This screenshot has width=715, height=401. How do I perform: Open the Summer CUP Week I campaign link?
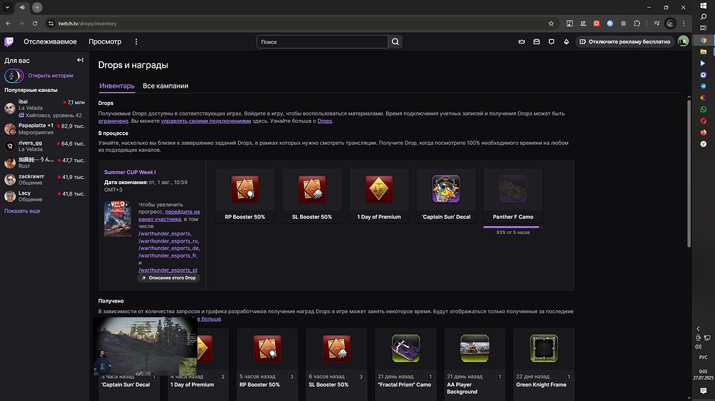[x=130, y=172]
